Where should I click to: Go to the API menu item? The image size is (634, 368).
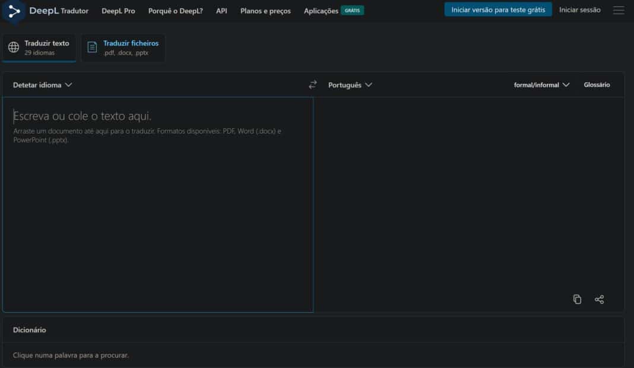(221, 11)
